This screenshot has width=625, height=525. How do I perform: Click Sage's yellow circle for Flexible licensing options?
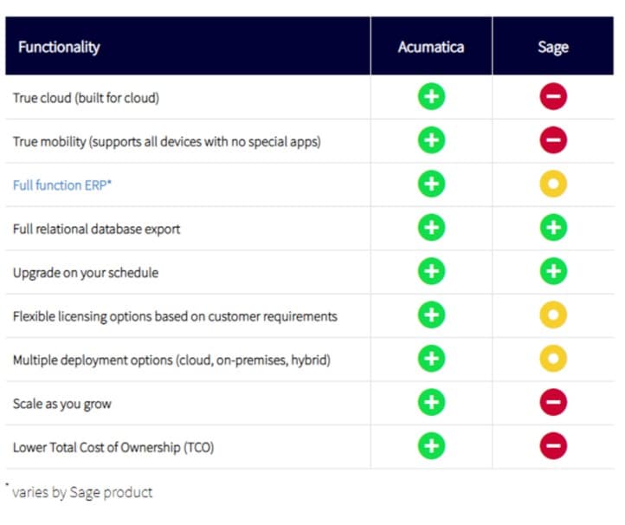[553, 314]
